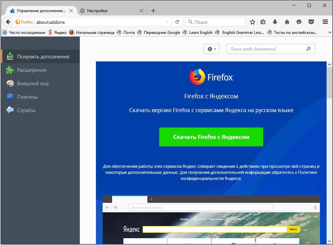333x245 pixels.
Task: Open the downloads arrow icon
Action: (x=275, y=22)
